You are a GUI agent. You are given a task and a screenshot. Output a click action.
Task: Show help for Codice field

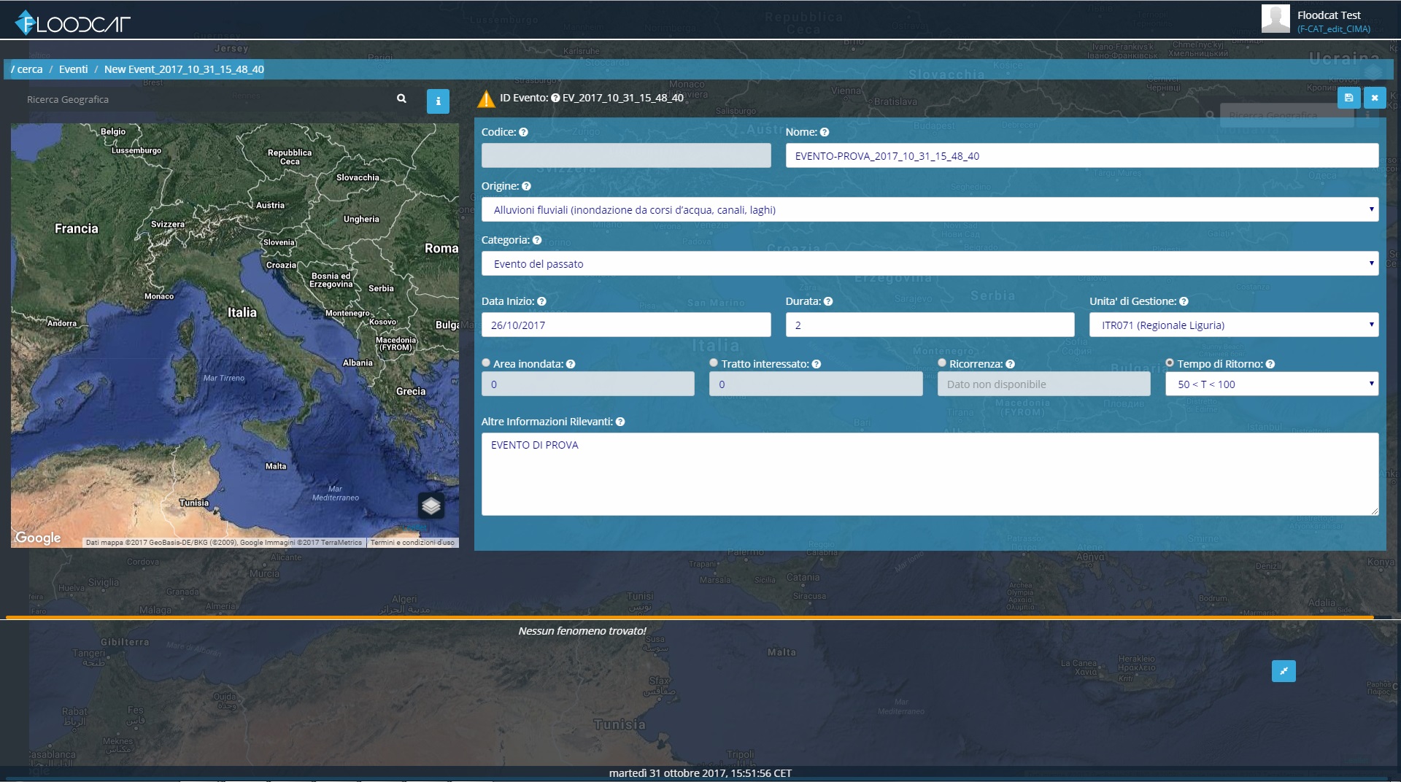pos(523,132)
